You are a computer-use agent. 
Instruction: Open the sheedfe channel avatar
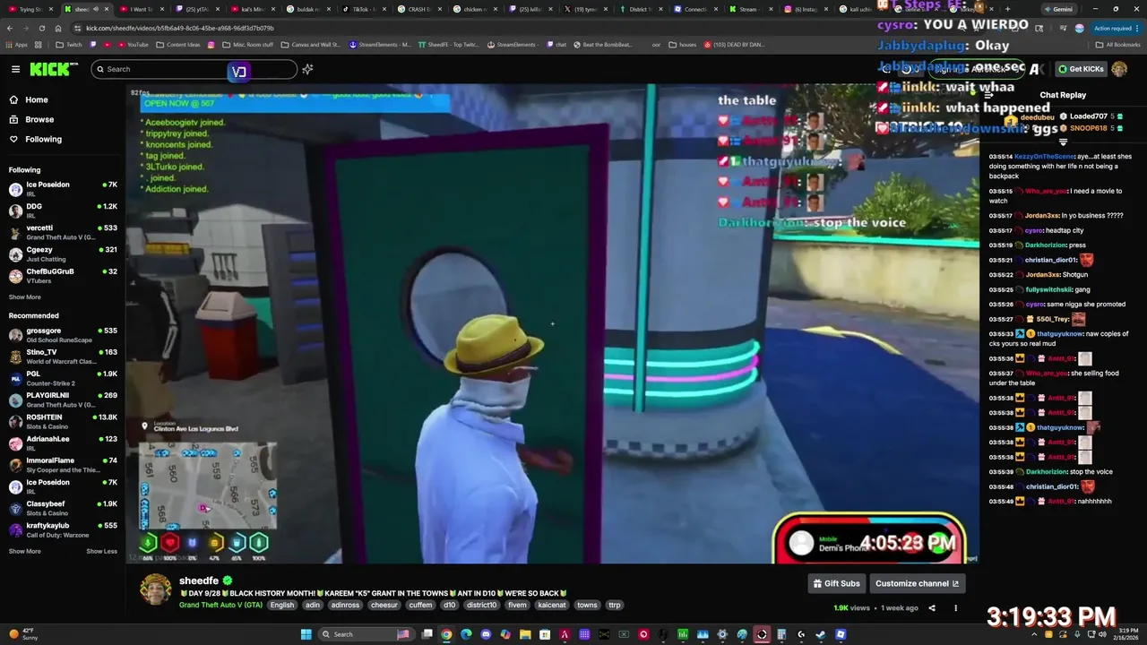[x=155, y=589]
